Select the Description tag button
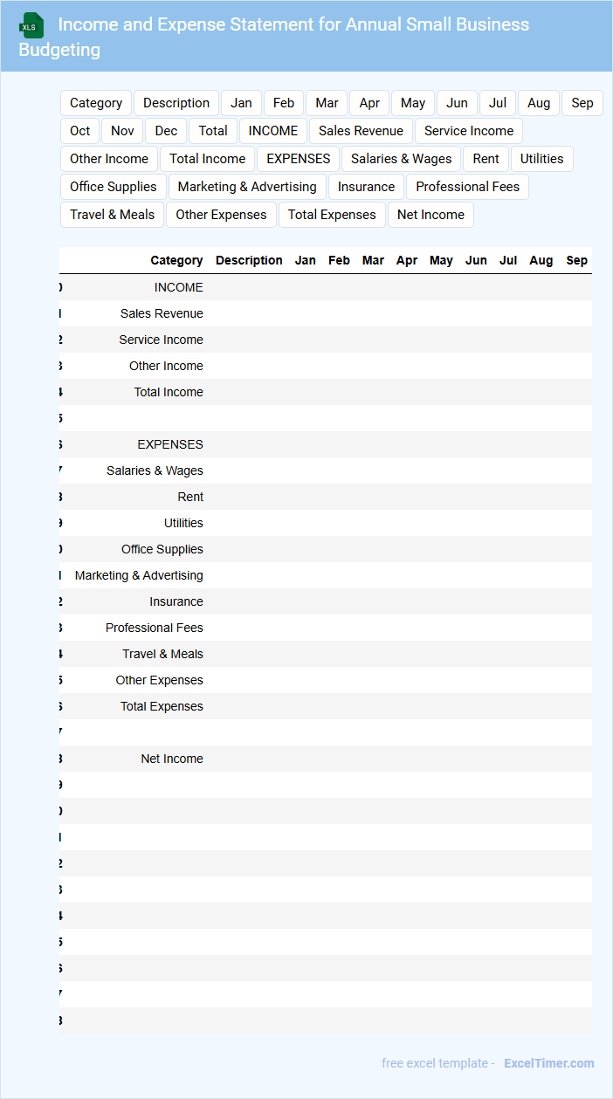613x1099 pixels. tap(176, 103)
